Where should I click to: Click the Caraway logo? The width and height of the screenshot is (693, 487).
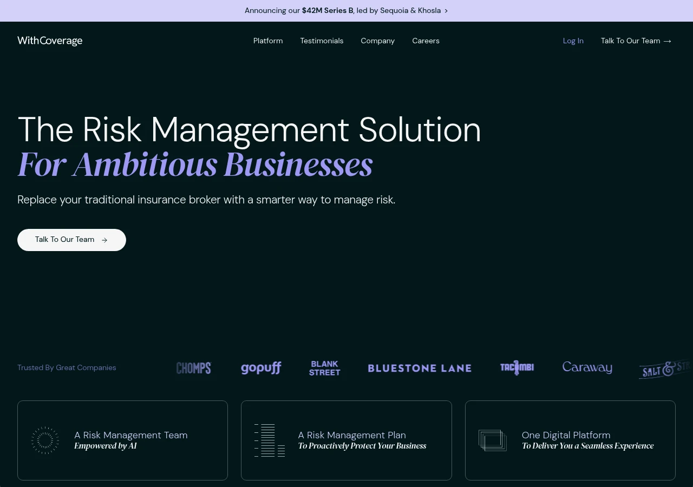pos(587,367)
